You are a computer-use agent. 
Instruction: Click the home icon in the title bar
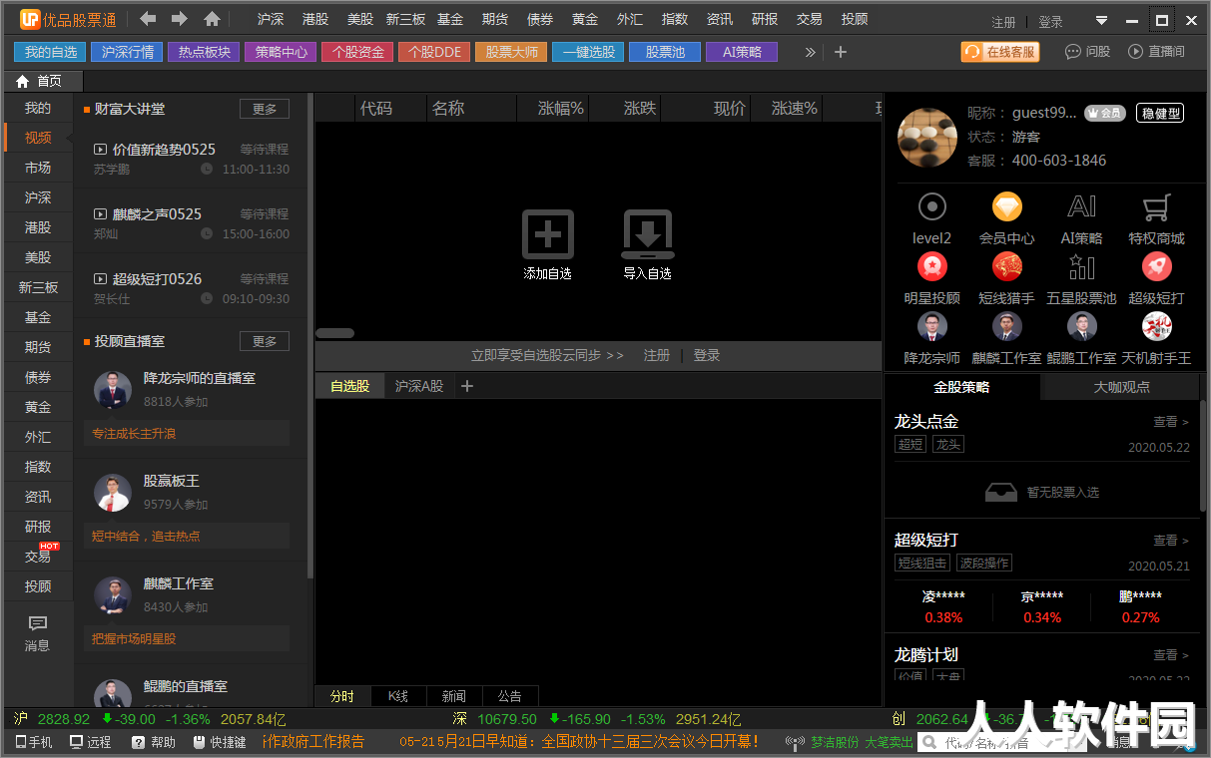click(212, 19)
